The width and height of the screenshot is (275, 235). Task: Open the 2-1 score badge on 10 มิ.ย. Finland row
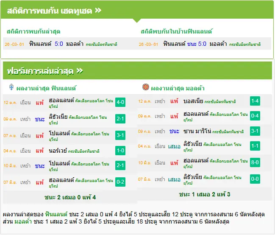pos(120,165)
